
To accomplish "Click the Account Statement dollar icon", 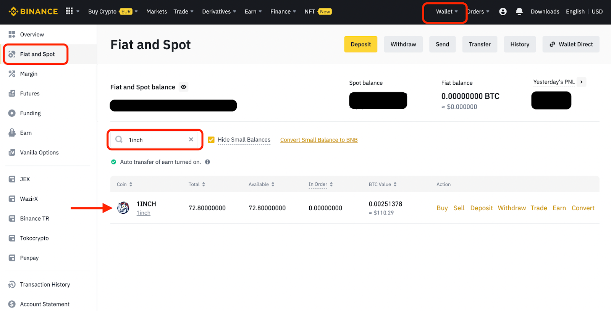I will 12,304.
